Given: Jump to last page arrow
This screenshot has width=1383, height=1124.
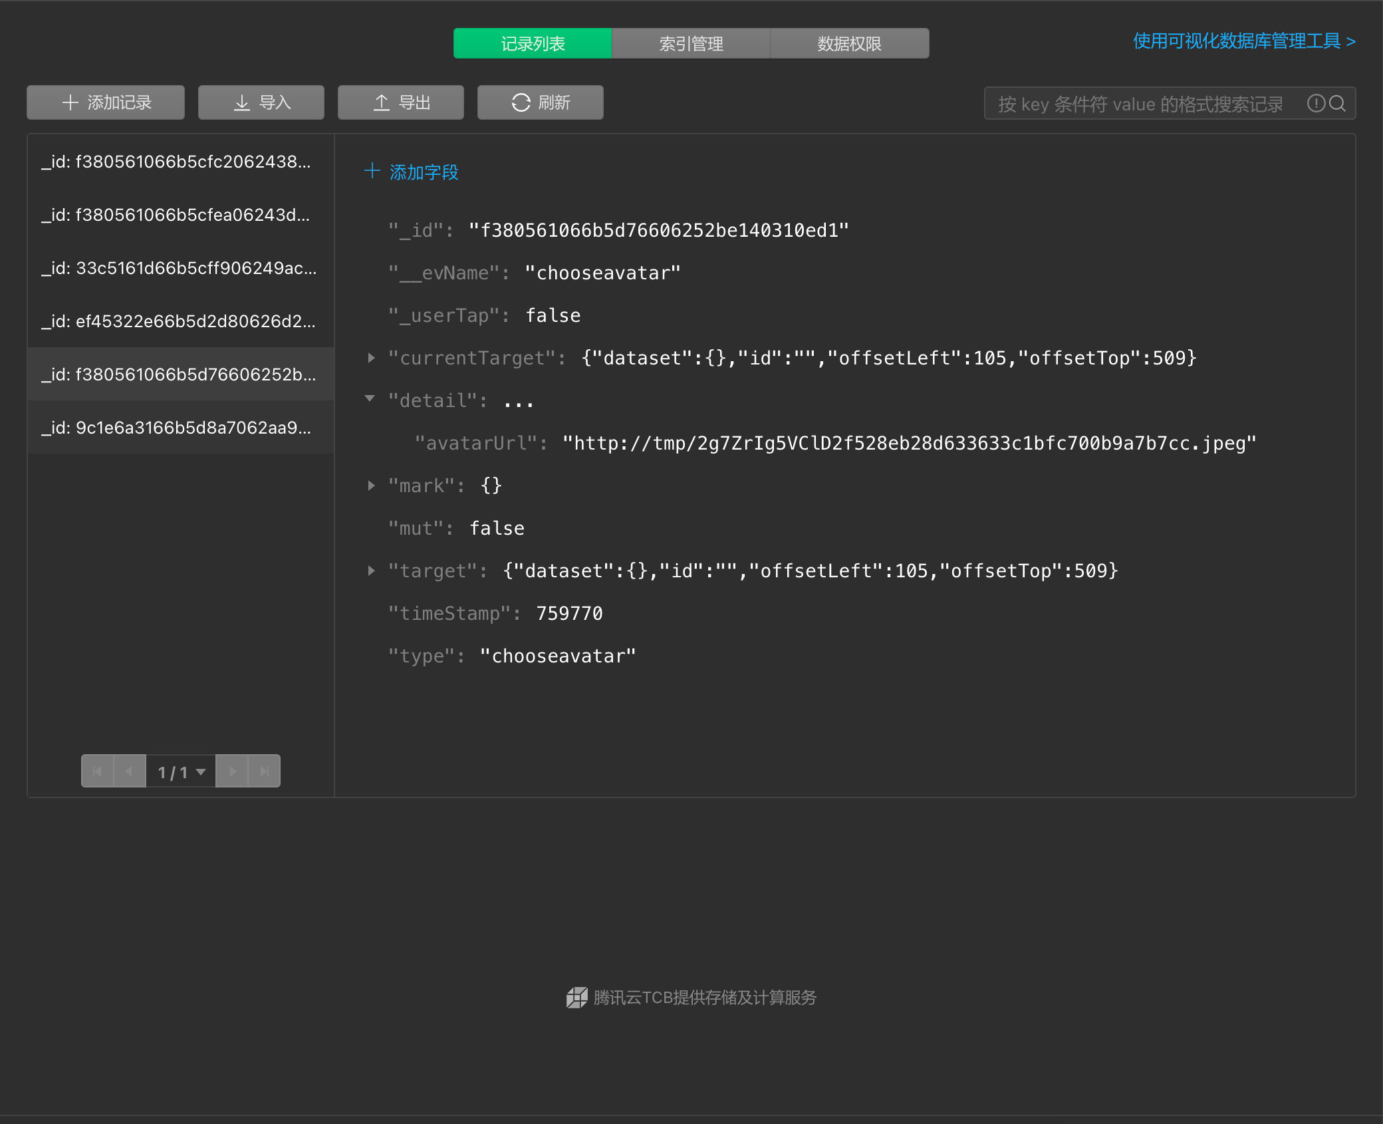Looking at the screenshot, I should 265,772.
